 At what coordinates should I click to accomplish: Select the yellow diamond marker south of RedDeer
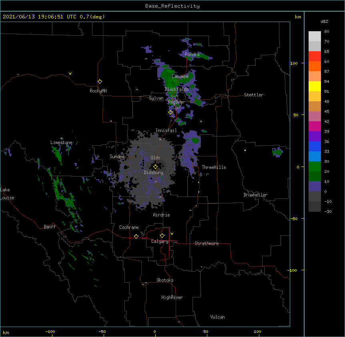pos(170,112)
